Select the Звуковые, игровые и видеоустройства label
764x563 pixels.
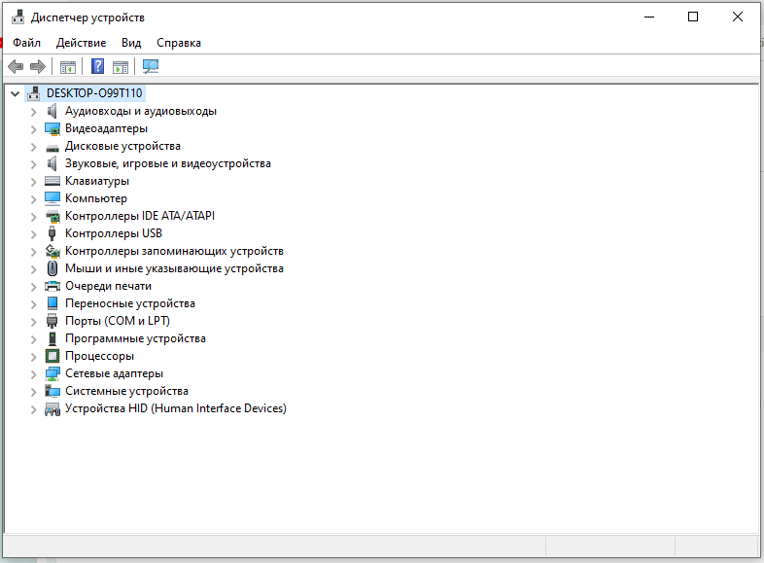(168, 163)
